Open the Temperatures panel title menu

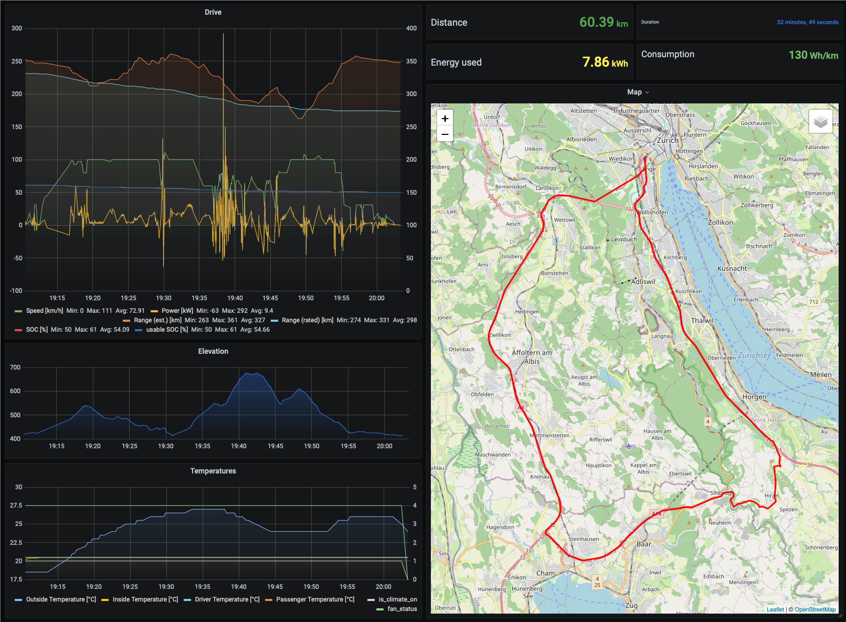213,471
